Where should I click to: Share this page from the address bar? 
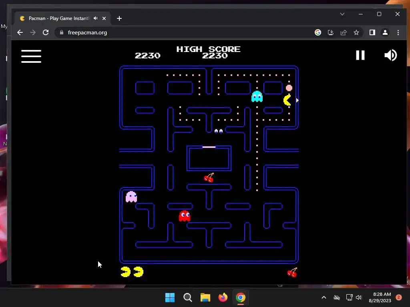click(x=343, y=32)
